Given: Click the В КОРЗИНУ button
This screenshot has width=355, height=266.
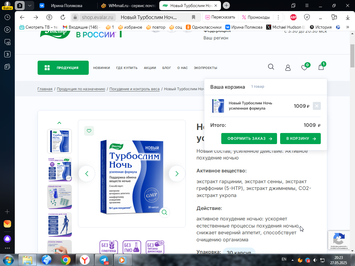Looking at the screenshot, I should point(300,139).
